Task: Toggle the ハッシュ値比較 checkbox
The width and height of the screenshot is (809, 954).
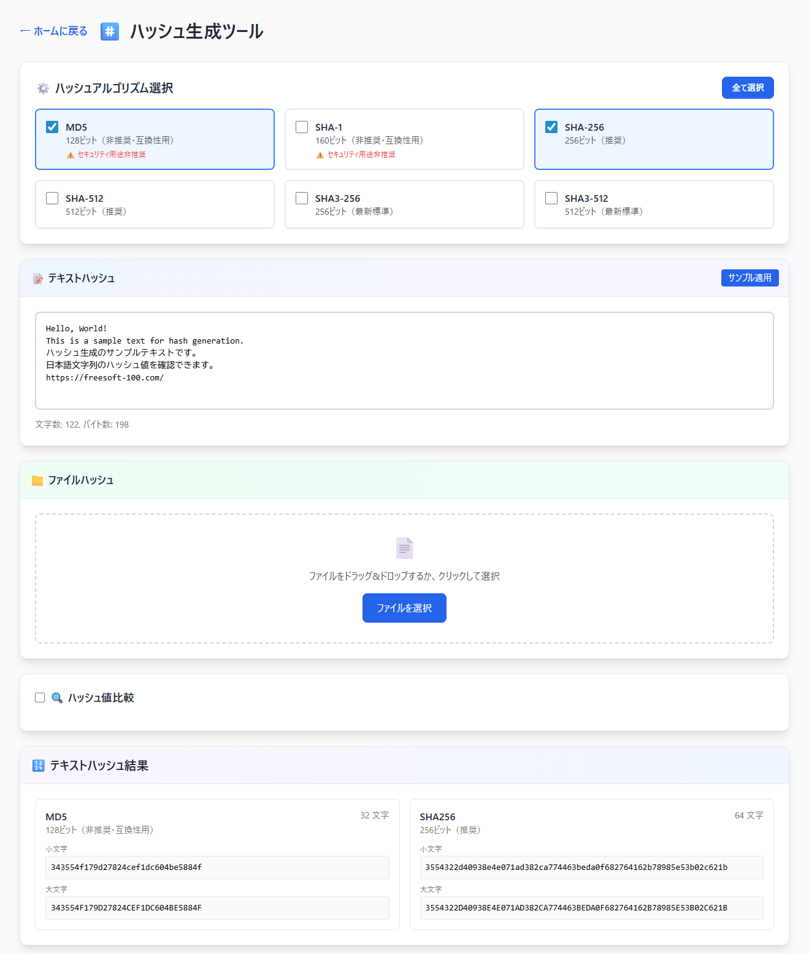Action: click(40, 698)
